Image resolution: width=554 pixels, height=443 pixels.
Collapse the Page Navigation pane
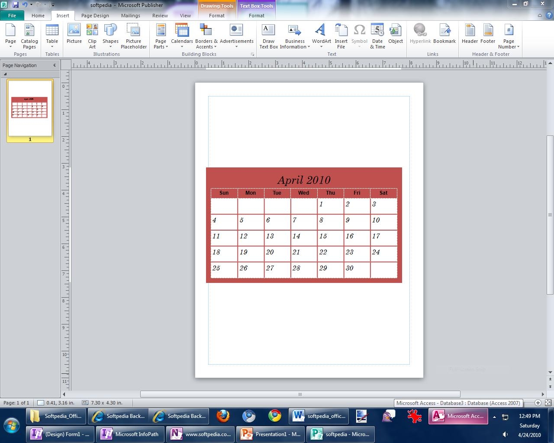point(55,65)
